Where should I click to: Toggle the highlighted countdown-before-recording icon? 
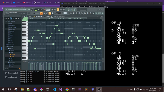[58, 10]
